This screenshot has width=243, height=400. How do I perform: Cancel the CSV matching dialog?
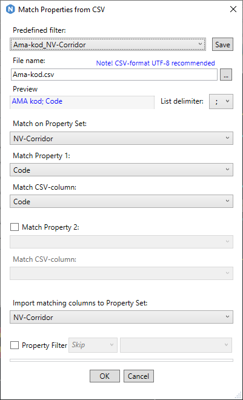[138, 376]
